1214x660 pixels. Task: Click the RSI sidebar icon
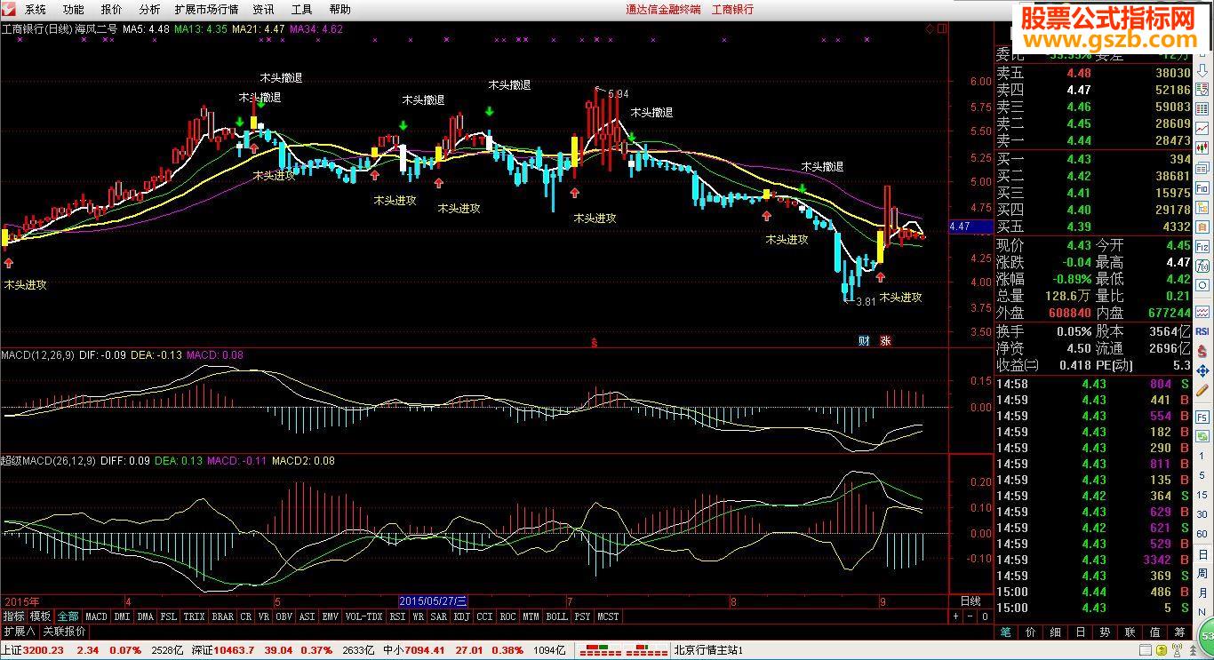(x=1202, y=330)
